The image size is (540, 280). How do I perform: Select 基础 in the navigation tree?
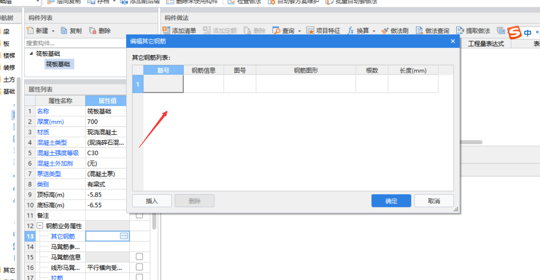(9, 91)
